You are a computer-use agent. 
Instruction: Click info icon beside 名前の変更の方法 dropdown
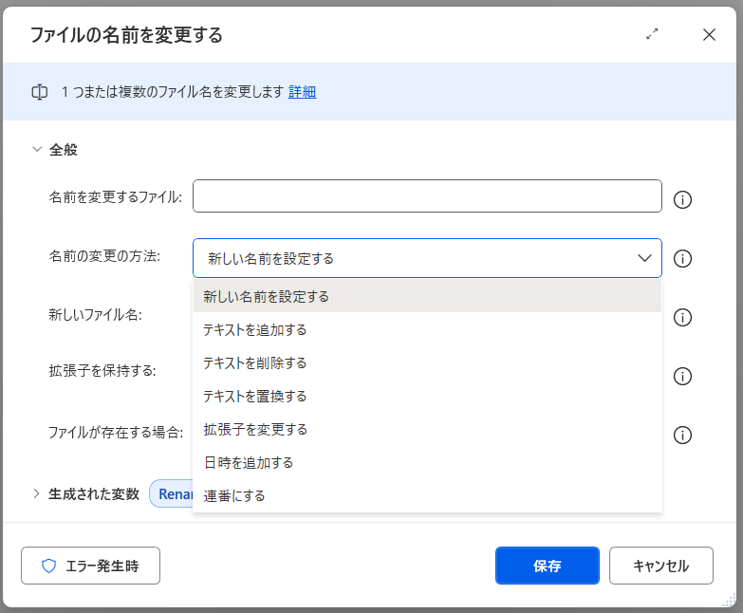click(x=681, y=258)
